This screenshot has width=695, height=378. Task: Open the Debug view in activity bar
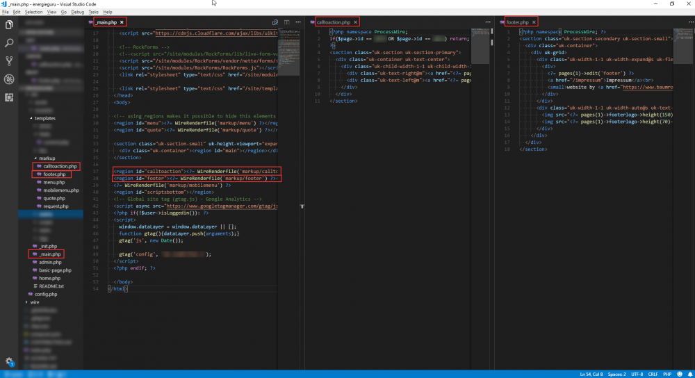pos(9,79)
